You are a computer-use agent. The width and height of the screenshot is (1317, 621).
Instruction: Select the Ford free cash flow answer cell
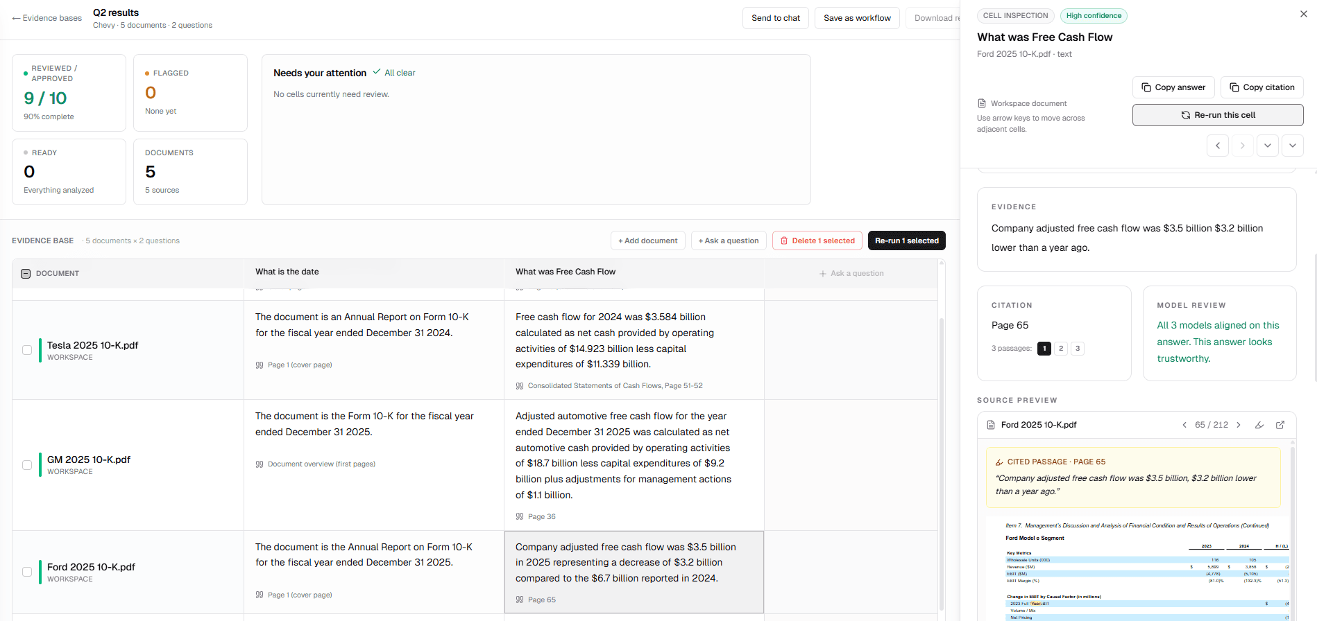(634, 572)
